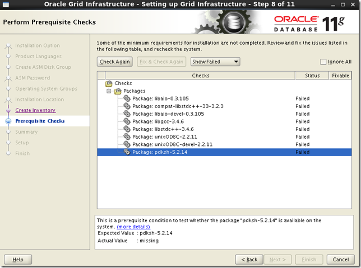Click the Packages folder icon
The height and width of the screenshot is (268, 361).
pos(118,91)
